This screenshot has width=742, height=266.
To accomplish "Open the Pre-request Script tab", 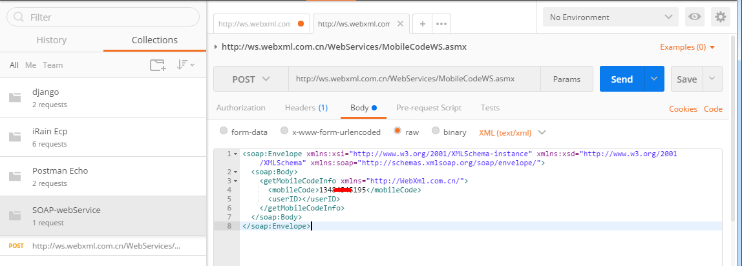I will (x=429, y=108).
